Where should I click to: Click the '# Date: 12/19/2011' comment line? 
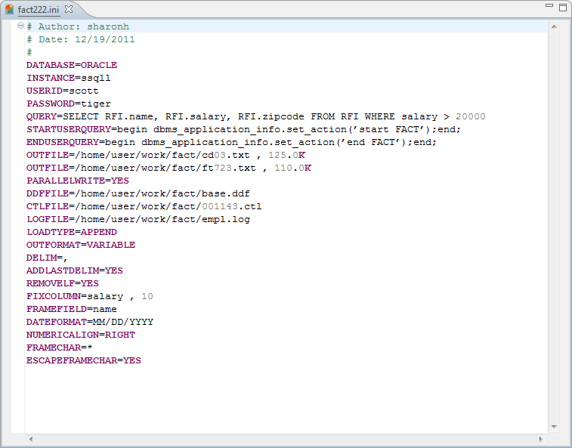point(81,39)
